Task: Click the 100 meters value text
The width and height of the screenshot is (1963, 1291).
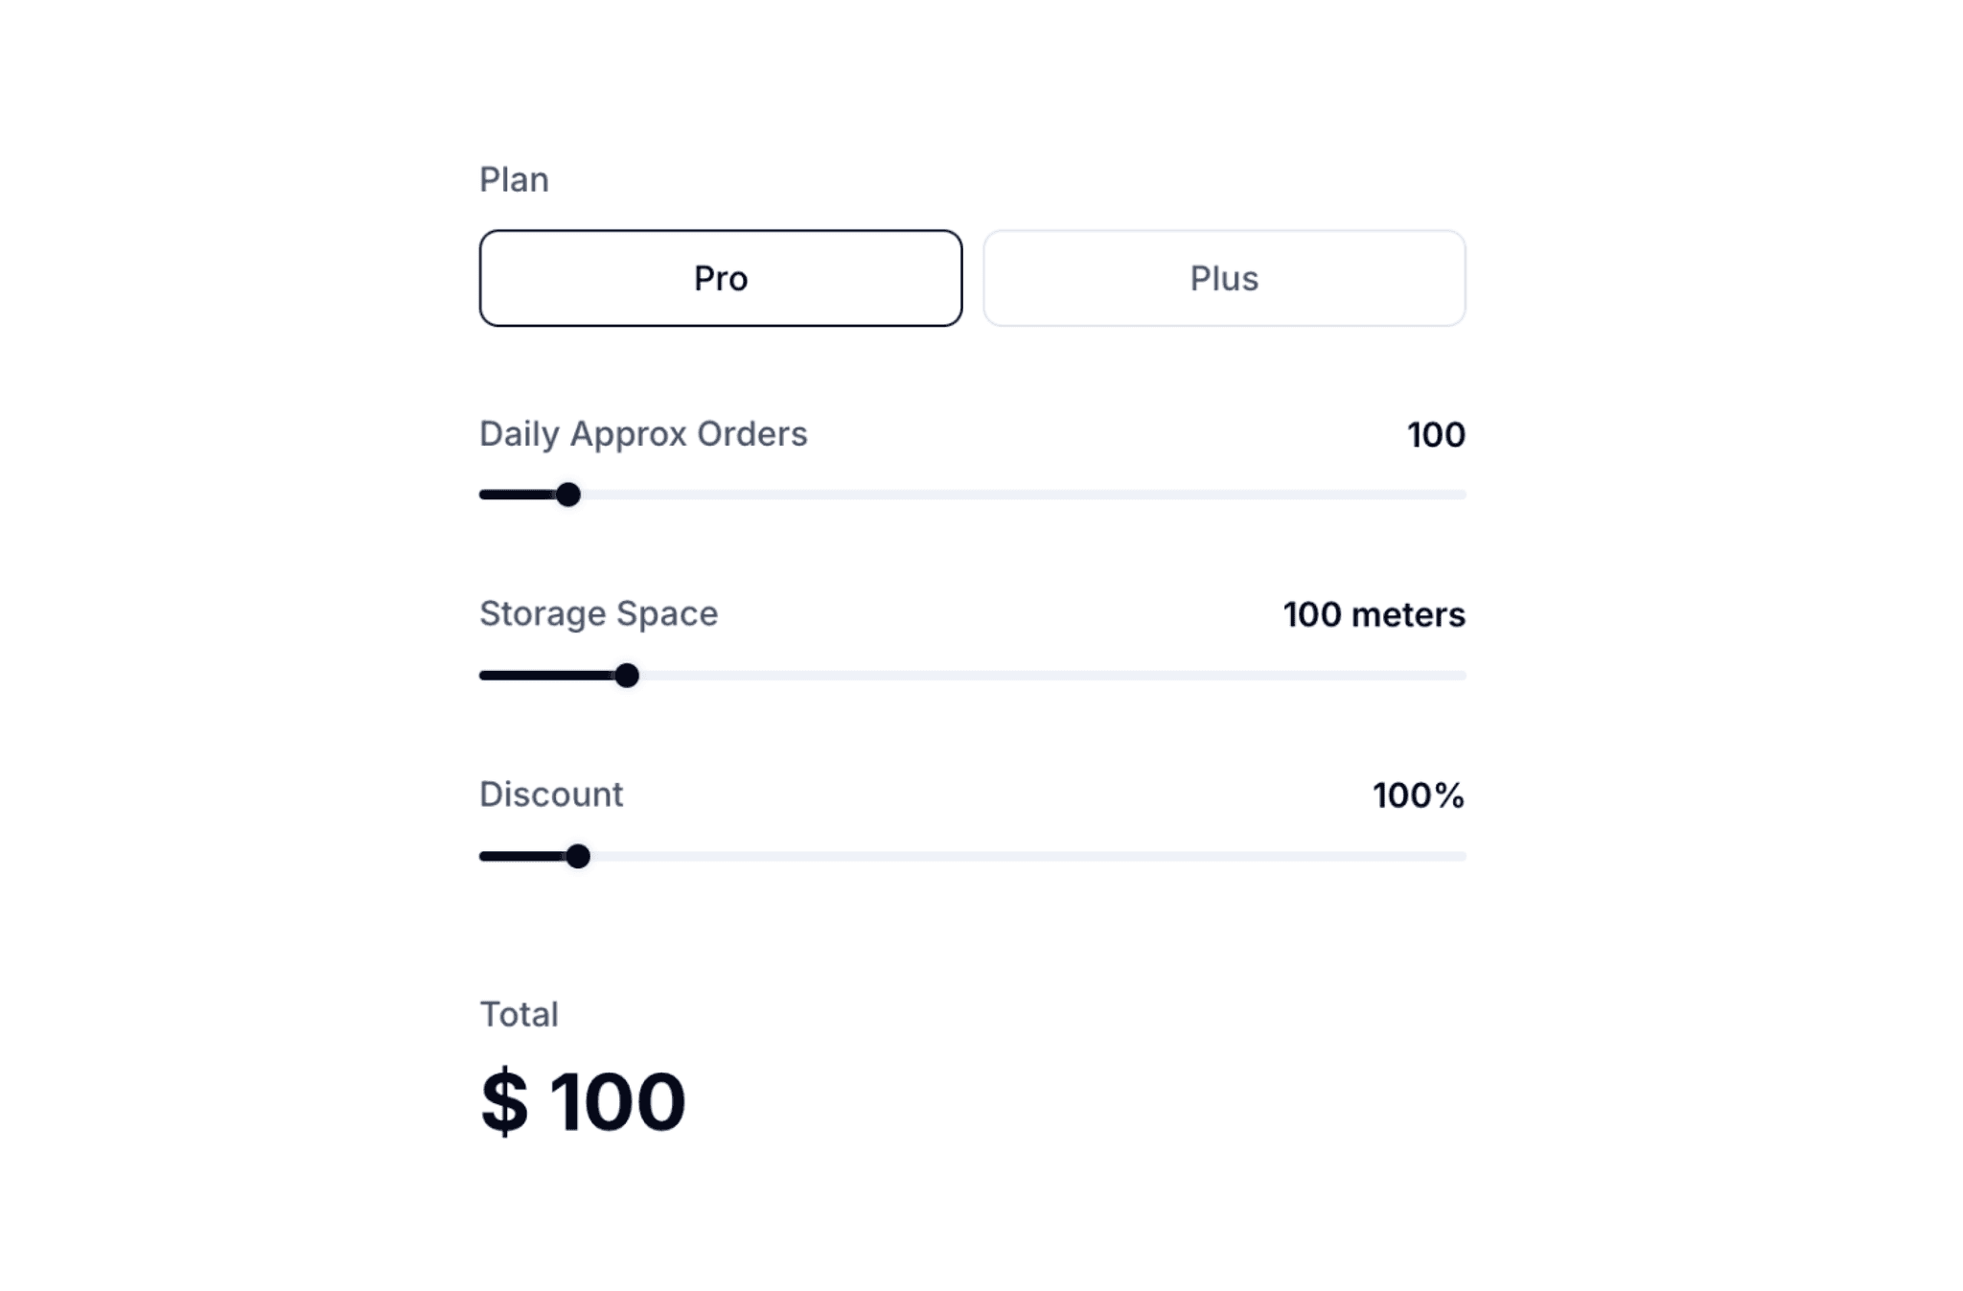Action: (x=1374, y=613)
